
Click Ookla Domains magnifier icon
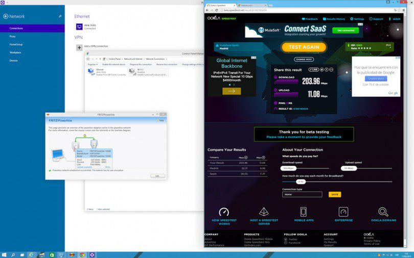383,212
